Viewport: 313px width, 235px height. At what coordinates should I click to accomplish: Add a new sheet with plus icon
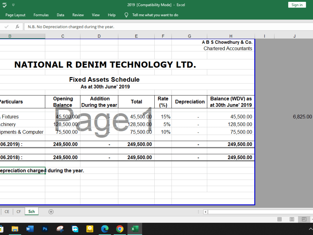pyautogui.click(x=51, y=212)
